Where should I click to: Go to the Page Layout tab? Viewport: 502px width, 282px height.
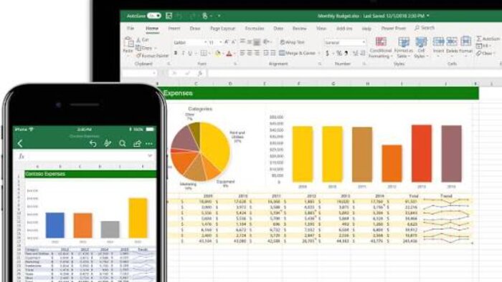222,29
